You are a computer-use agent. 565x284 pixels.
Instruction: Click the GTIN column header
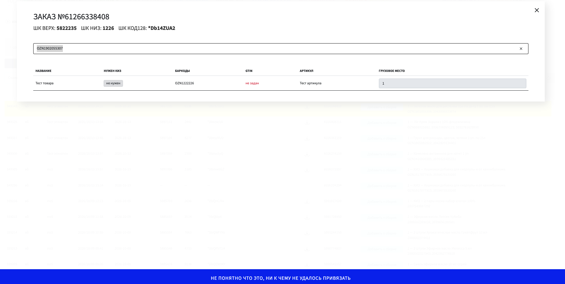point(249,71)
